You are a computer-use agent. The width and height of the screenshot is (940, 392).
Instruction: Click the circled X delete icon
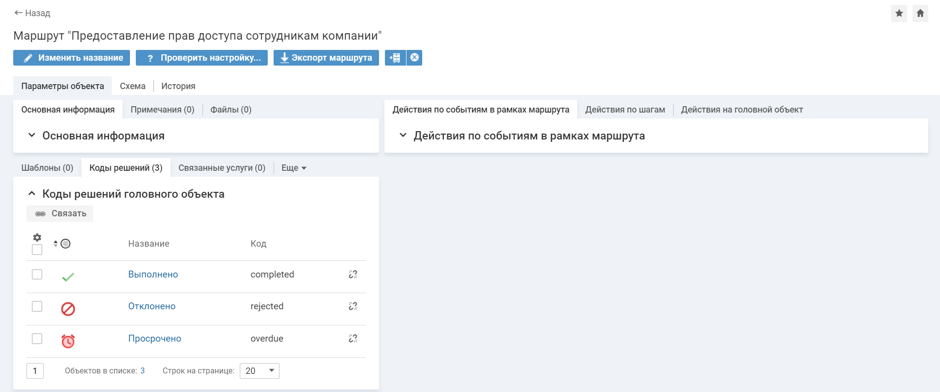tap(414, 58)
